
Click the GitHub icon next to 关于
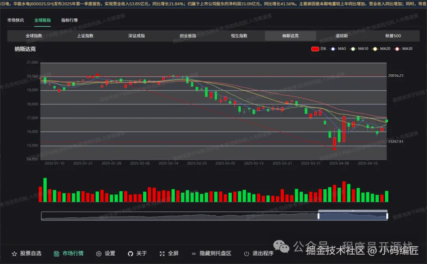tap(130, 253)
